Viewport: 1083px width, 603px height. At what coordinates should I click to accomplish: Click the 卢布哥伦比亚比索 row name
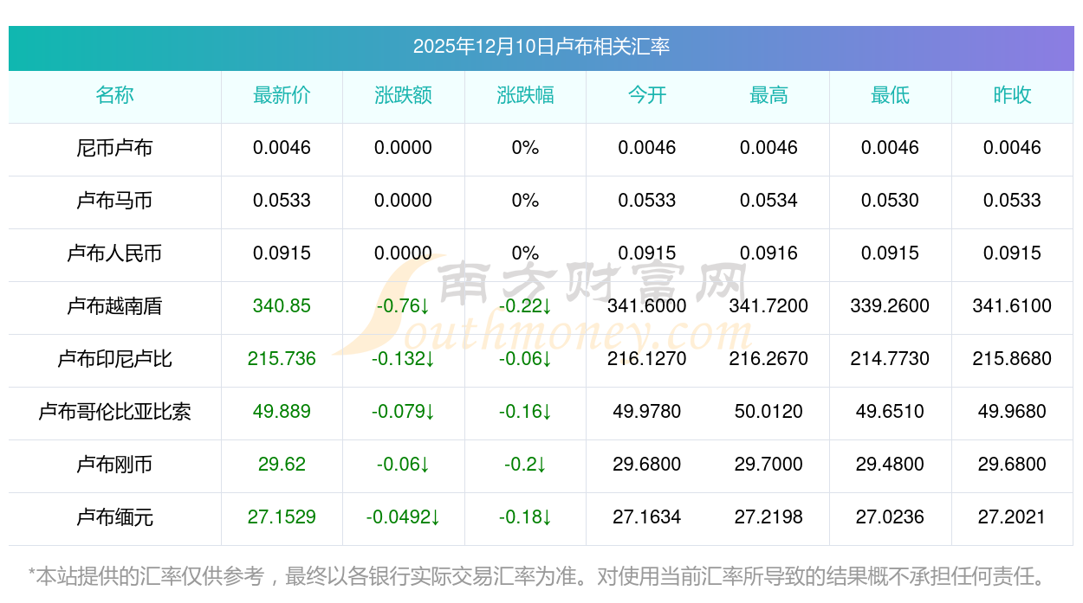(x=114, y=412)
